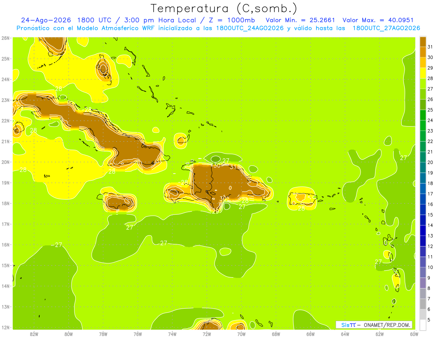Click the legend value "10" on the color bar
The image size is (440, 339).
point(430,267)
